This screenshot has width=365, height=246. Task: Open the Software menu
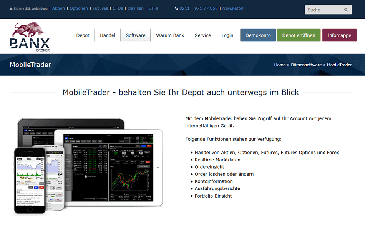pos(136,35)
